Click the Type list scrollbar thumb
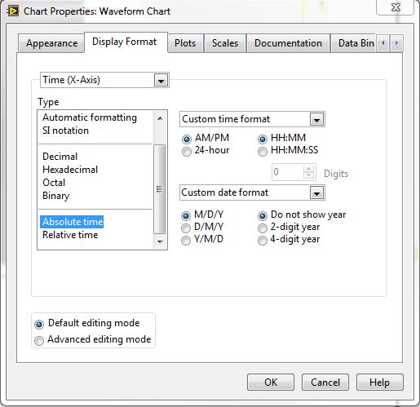 [x=160, y=189]
